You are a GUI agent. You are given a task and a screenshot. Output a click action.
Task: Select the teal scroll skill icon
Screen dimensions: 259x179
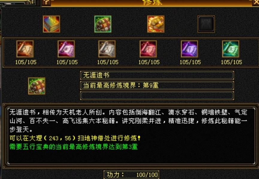231,49
